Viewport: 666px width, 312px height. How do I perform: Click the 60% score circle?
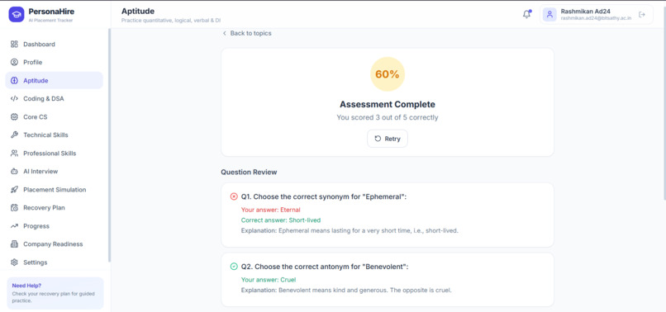click(388, 74)
